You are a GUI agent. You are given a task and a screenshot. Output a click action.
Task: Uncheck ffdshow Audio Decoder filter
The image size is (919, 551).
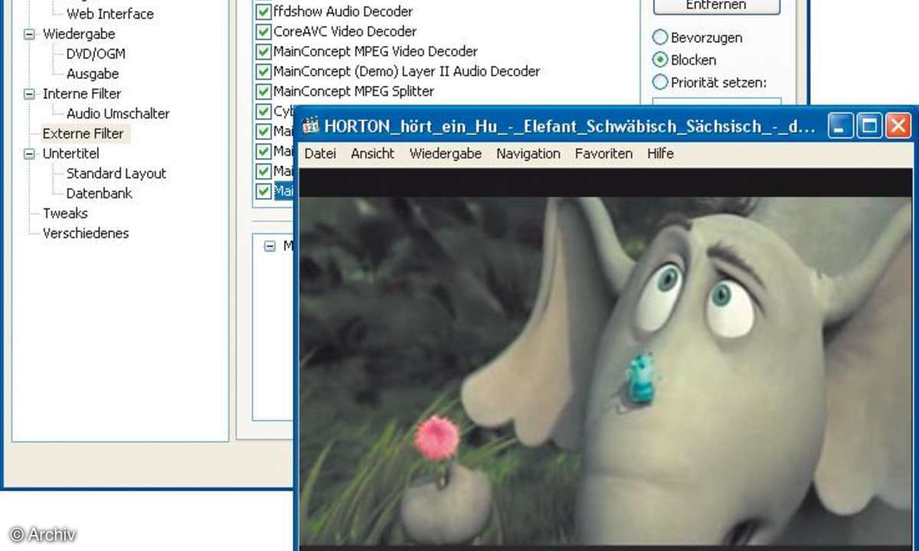click(263, 12)
